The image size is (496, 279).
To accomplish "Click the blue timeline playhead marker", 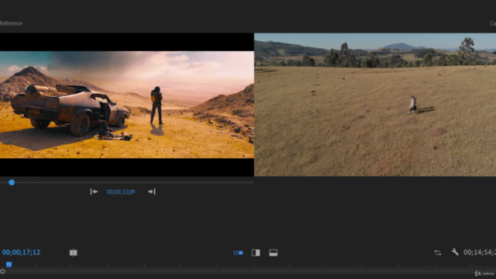I will pos(9,264).
